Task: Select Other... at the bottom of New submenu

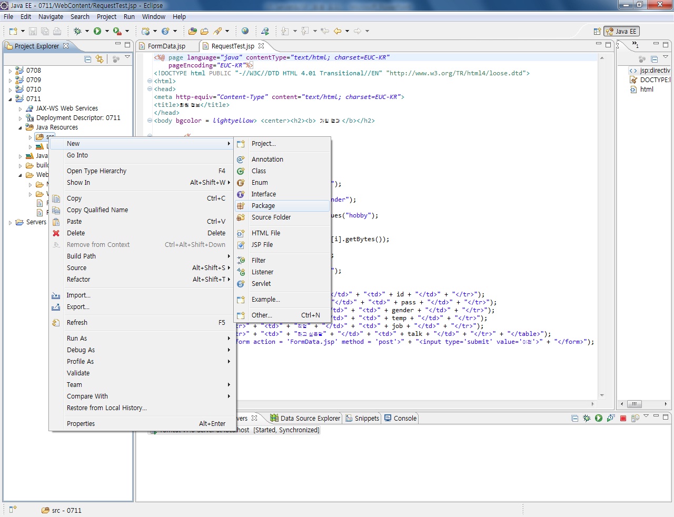Action: pos(262,315)
